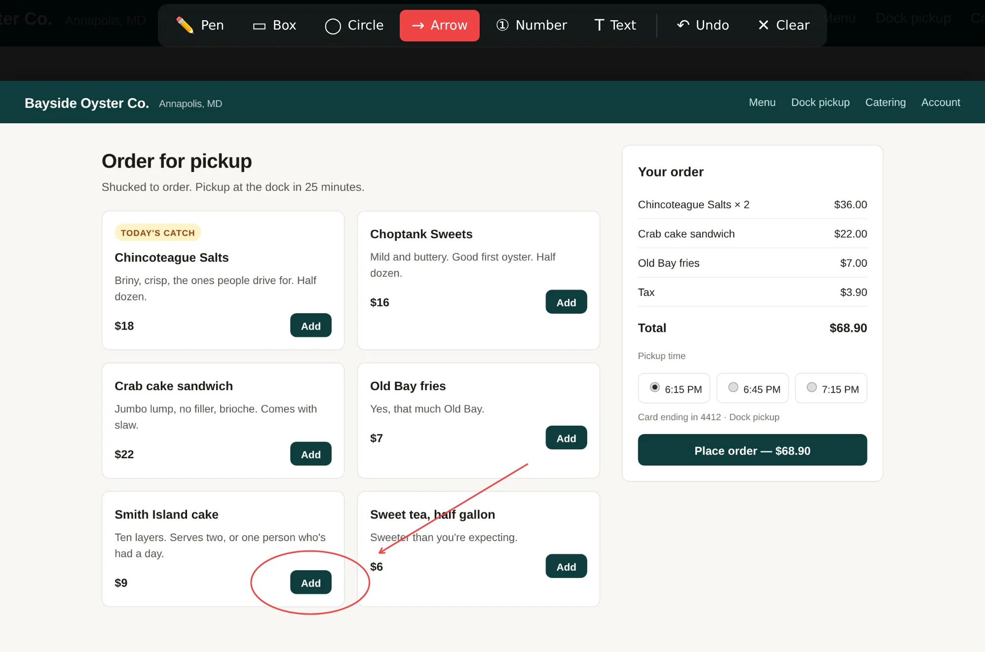Select the 6:15 PM pickup time

point(674,389)
